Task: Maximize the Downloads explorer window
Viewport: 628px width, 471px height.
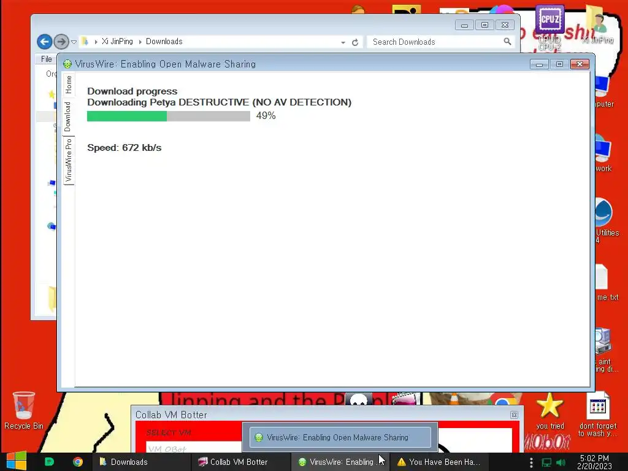Action: click(484, 25)
